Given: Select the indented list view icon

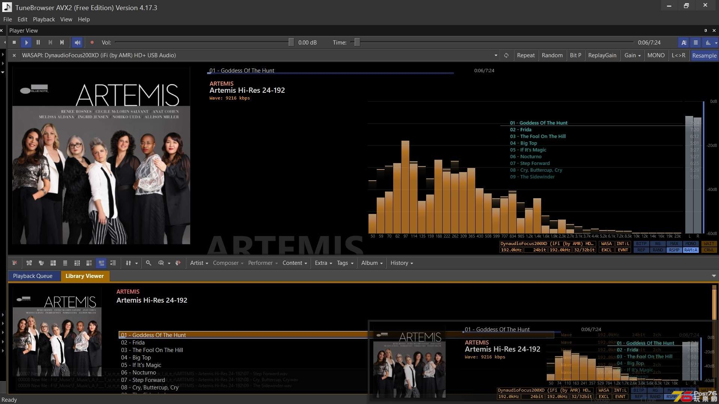Looking at the screenshot, I should pos(113,263).
